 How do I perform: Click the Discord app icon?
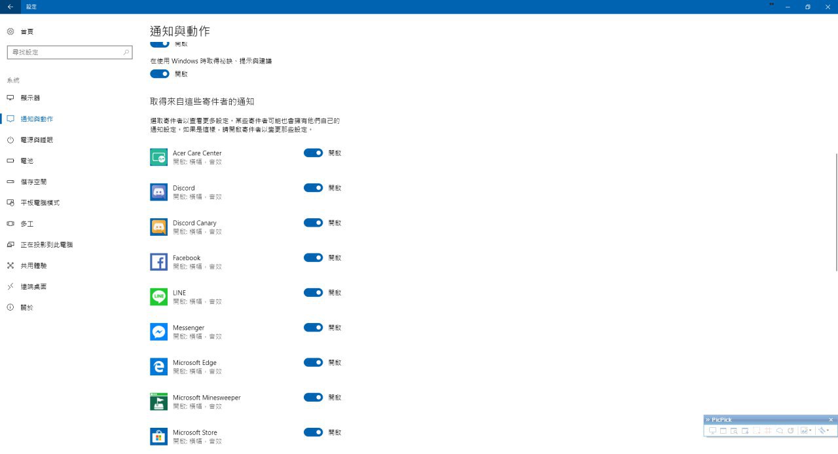point(158,192)
